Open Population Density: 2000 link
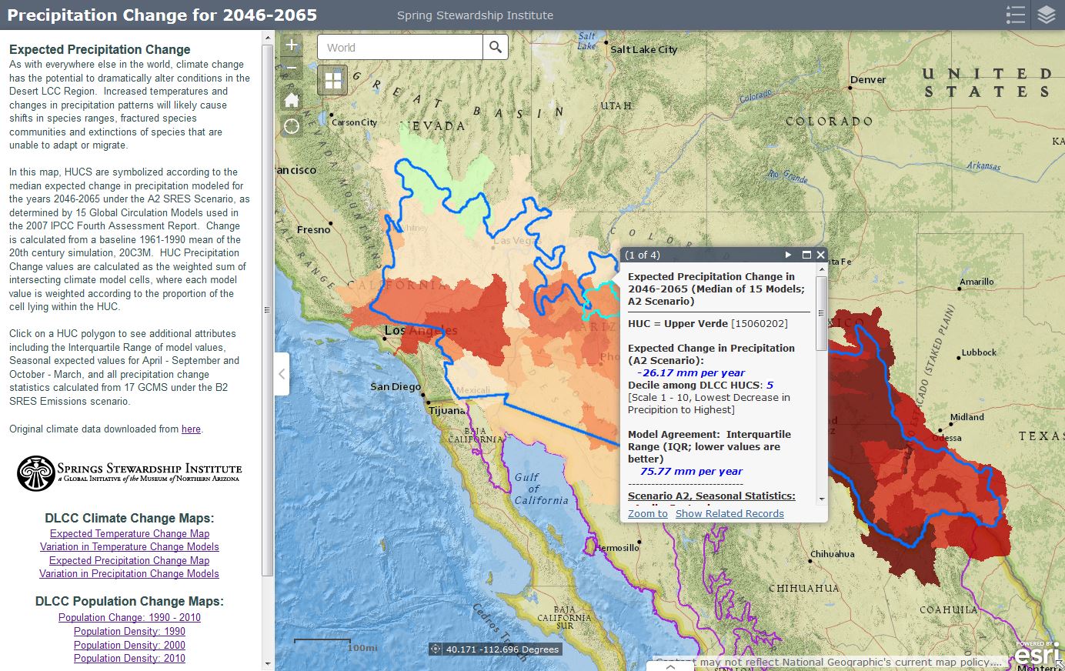The width and height of the screenshot is (1065, 671). (129, 645)
